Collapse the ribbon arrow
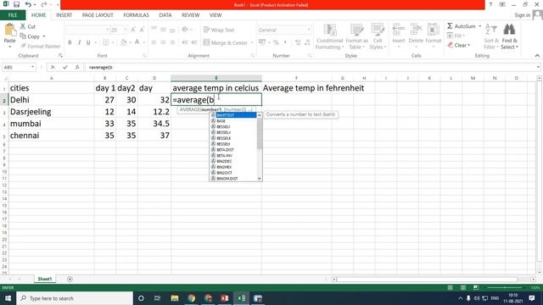This screenshot has height=305, width=543. pos(537,55)
